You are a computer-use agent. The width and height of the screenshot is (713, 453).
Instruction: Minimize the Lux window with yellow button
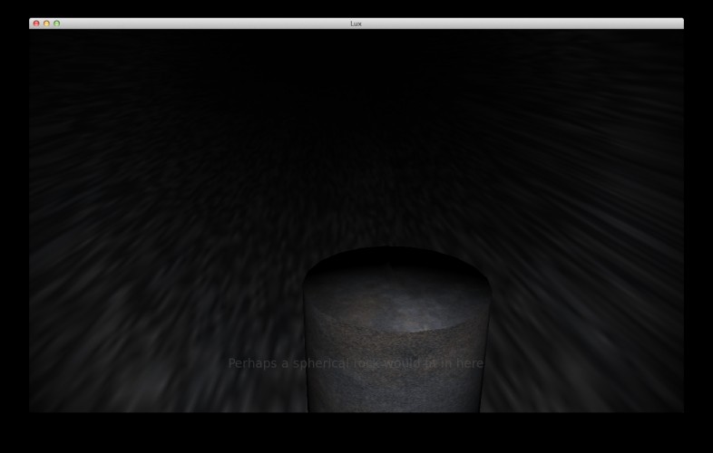[x=46, y=24]
